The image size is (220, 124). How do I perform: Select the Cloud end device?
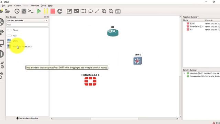[x=15, y=30]
